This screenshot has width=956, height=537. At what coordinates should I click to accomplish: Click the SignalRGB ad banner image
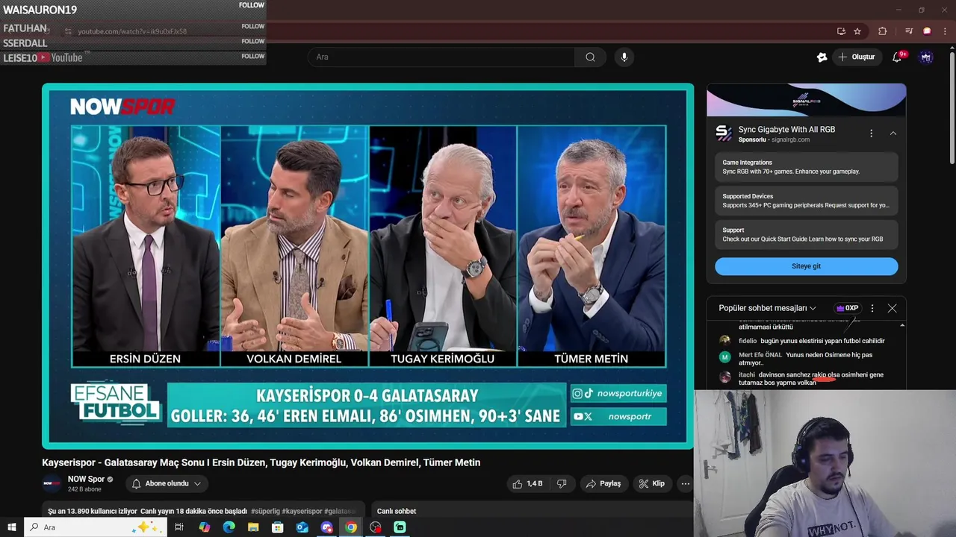806,100
